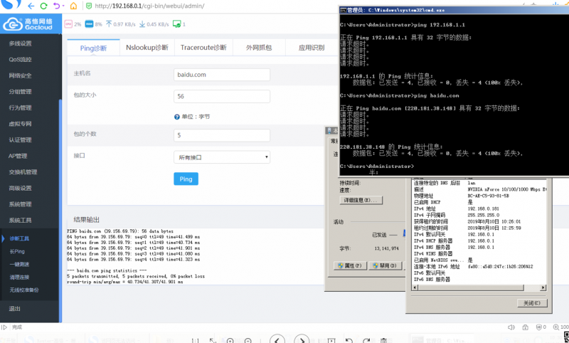Click the 包的大小 field with value 56
The image size is (569, 343).
pyautogui.click(x=222, y=96)
